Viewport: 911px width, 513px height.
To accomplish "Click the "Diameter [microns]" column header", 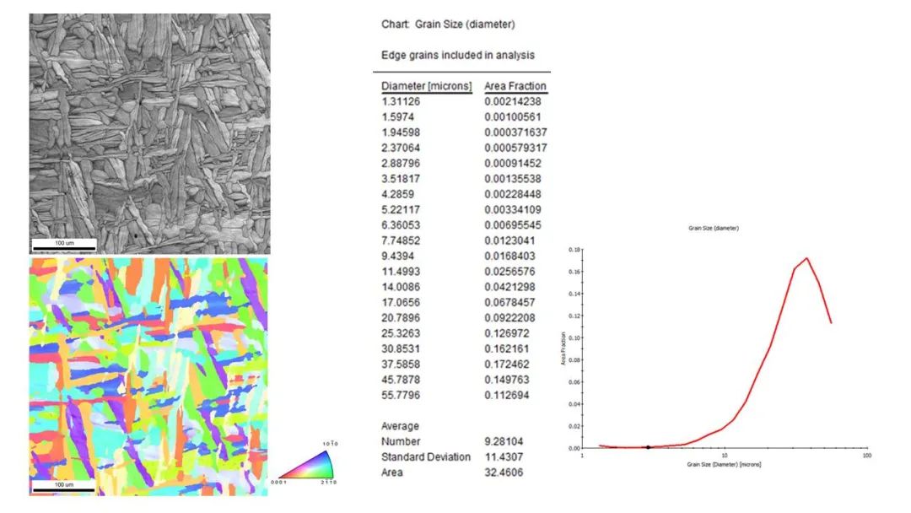I will (x=426, y=86).
